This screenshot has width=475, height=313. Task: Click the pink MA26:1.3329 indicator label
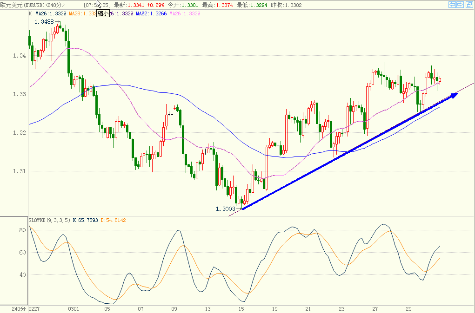(185, 13)
